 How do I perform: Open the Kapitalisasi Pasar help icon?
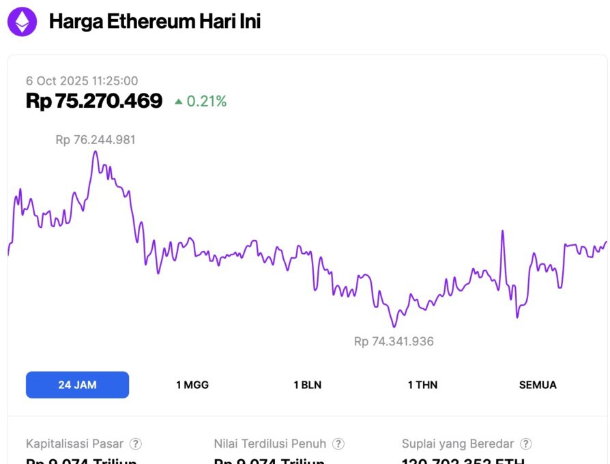tap(136, 444)
